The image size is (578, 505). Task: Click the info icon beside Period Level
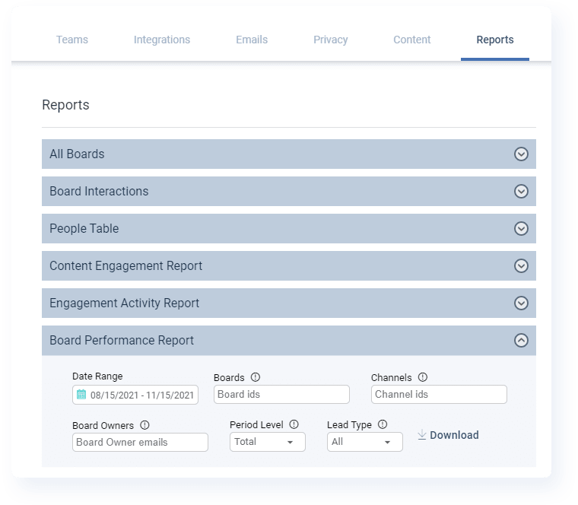pos(294,425)
